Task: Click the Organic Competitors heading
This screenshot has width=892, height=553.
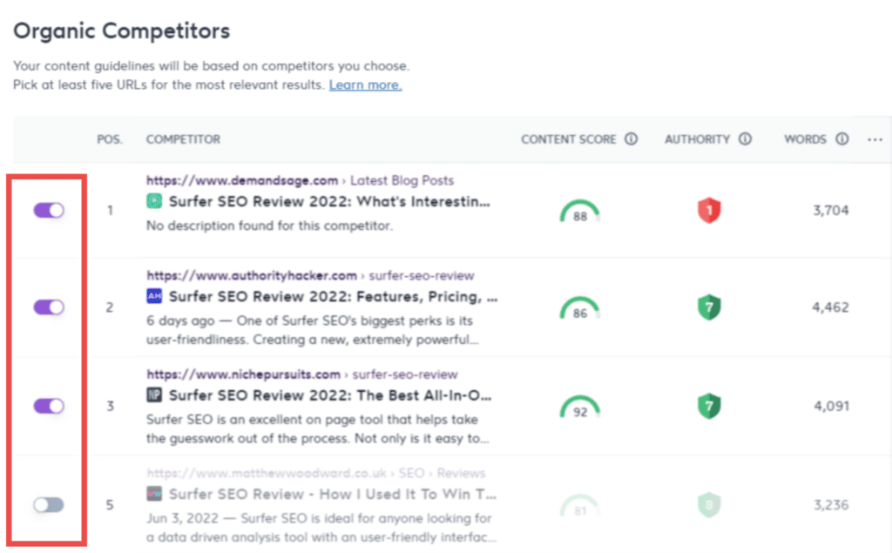Action: click(x=122, y=30)
